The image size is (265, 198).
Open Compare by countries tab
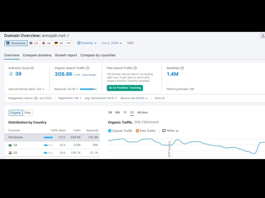(98, 55)
